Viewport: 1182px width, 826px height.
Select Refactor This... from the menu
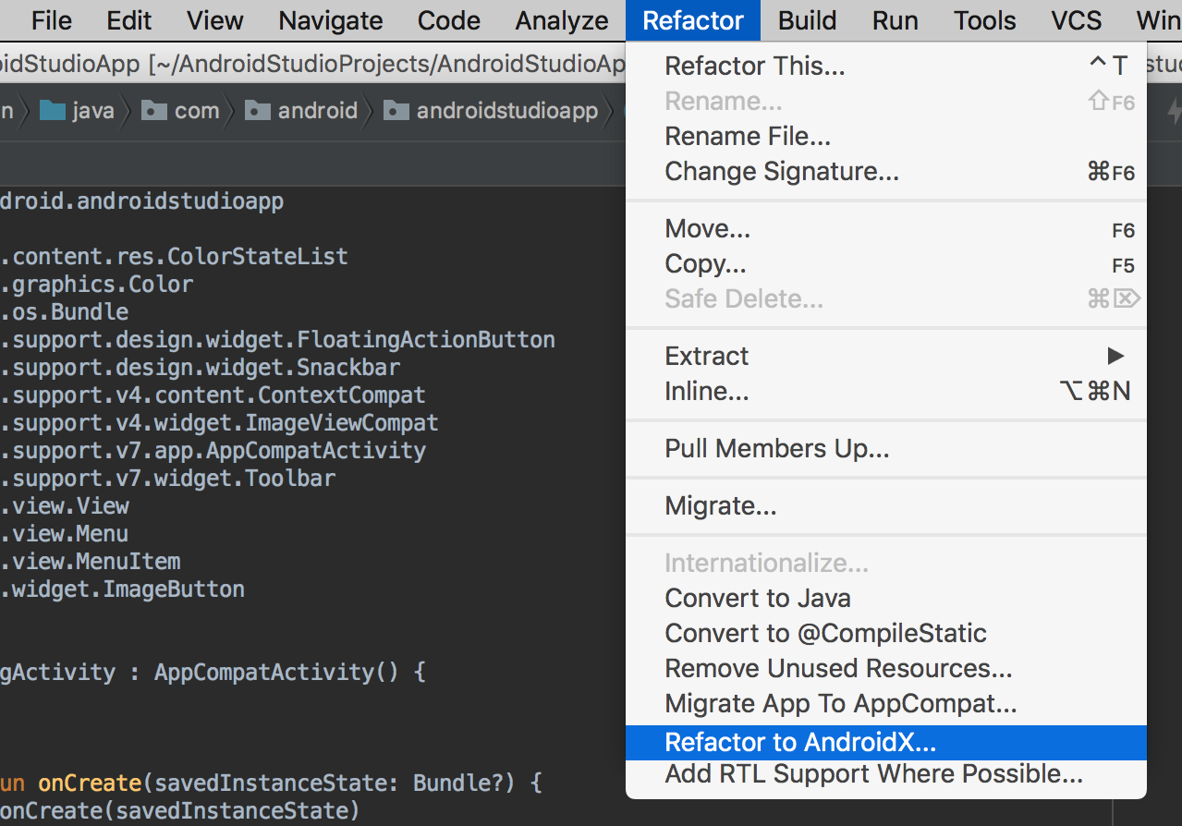[x=754, y=67]
